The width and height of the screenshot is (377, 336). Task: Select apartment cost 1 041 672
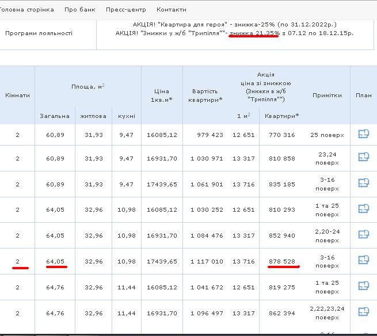coord(207,288)
